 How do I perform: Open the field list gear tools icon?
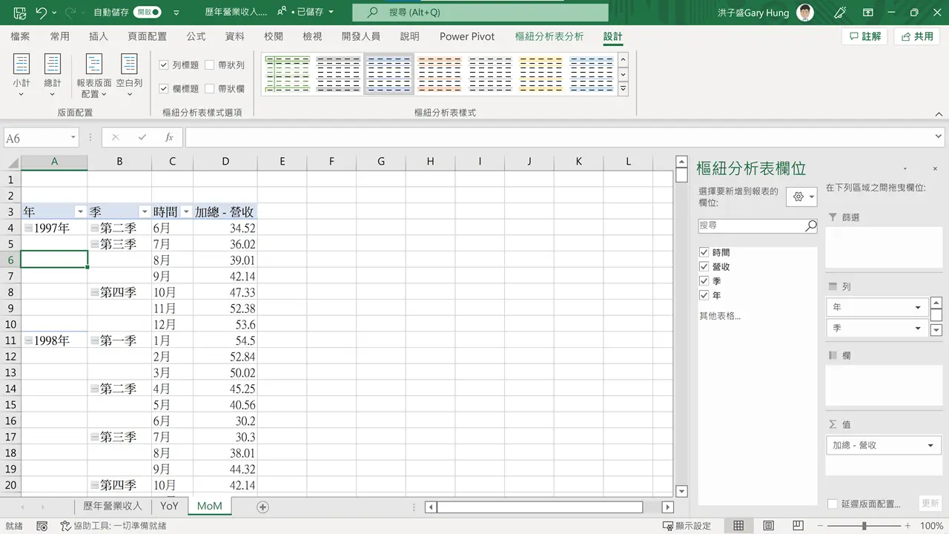801,197
